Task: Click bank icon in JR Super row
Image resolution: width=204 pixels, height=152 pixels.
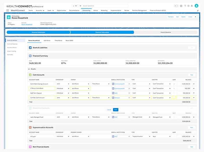Action: 113,136
